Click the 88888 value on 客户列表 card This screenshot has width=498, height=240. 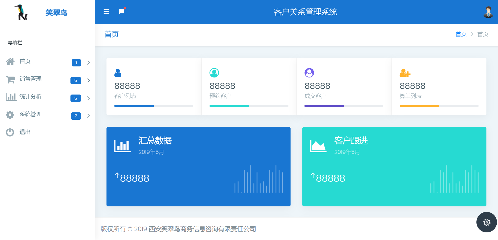point(127,86)
